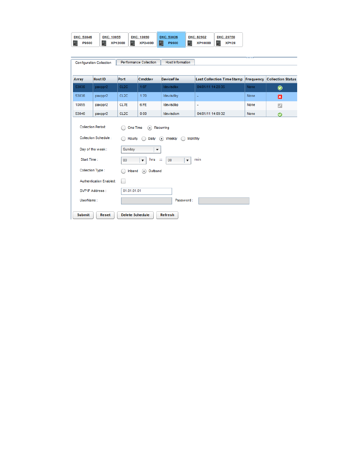Sort by Host ID column header
The width and height of the screenshot is (350, 466).
pyautogui.click(x=105, y=79)
